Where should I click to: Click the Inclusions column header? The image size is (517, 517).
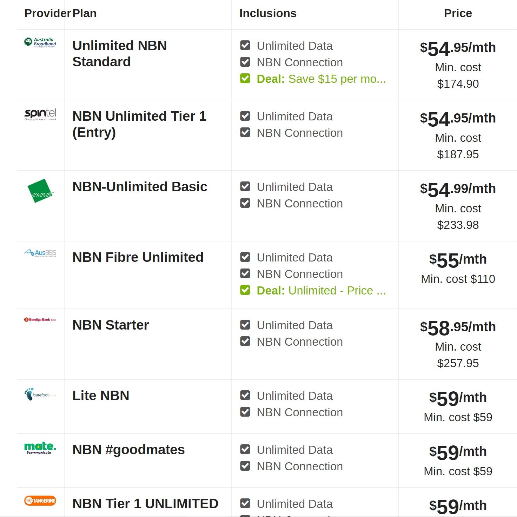[268, 13]
